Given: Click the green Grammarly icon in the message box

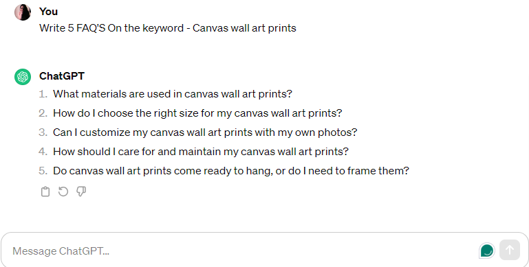Looking at the screenshot, I should click(487, 251).
